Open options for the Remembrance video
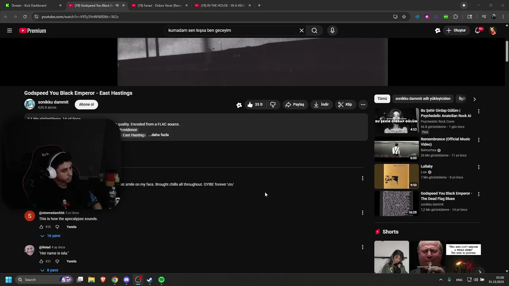 [x=479, y=140]
